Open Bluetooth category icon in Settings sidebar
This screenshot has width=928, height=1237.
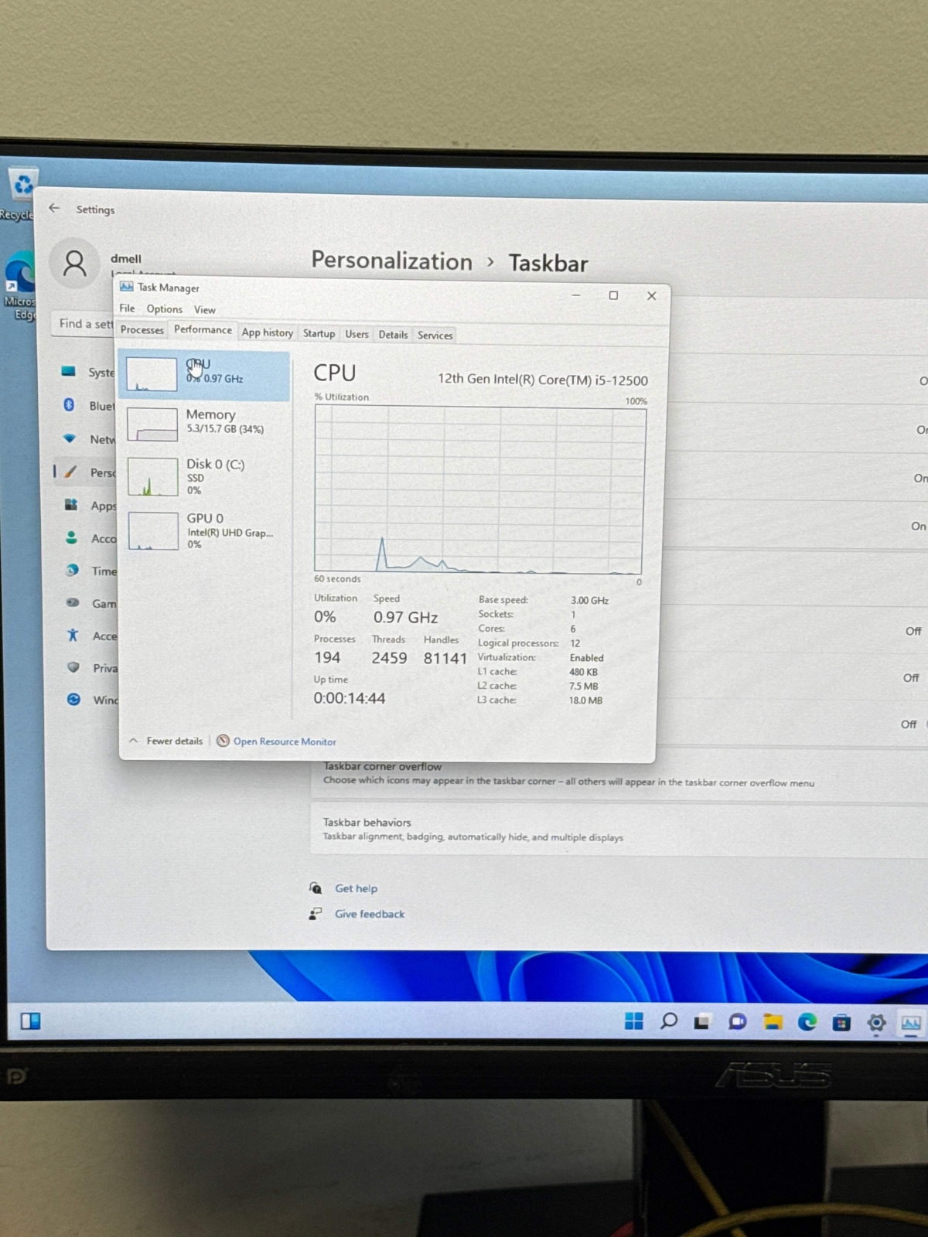click(69, 405)
